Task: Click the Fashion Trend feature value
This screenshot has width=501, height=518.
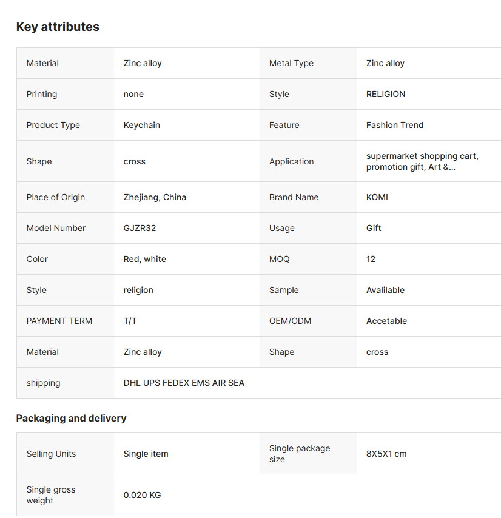Action: pyautogui.click(x=395, y=125)
